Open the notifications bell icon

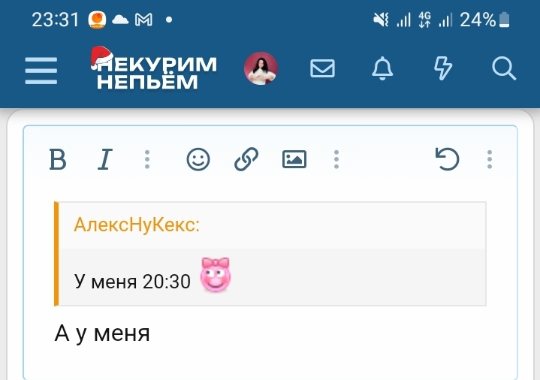[x=382, y=68]
